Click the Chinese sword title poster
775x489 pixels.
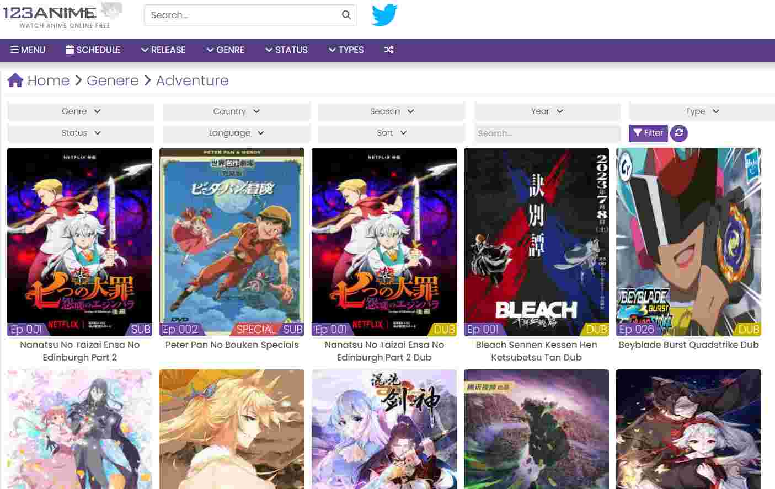pyautogui.click(x=384, y=429)
